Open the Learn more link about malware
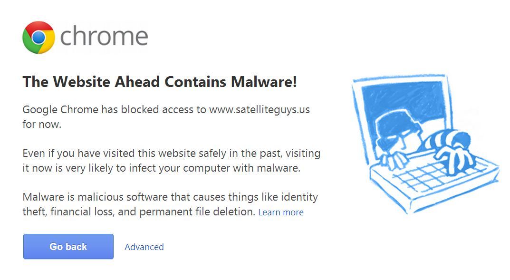The height and width of the screenshot is (280, 510). (281, 212)
